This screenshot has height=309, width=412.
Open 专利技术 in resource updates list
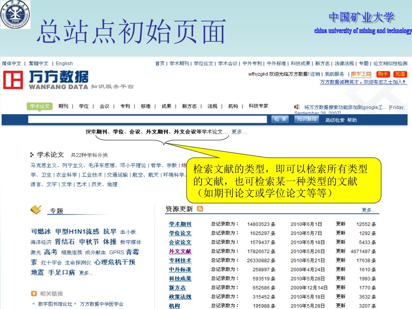pyautogui.click(x=180, y=260)
